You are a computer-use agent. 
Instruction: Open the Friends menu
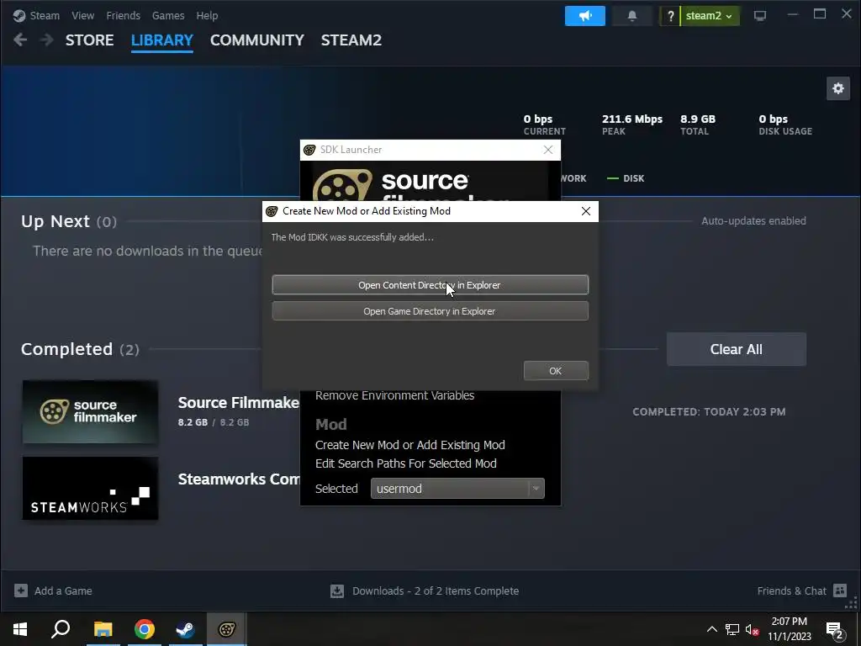(123, 15)
